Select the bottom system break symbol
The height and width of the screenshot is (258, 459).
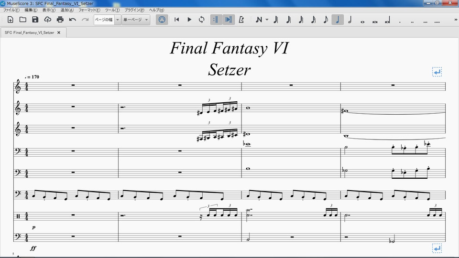(437, 248)
